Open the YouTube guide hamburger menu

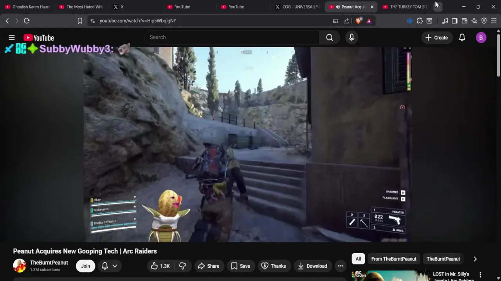click(x=12, y=37)
